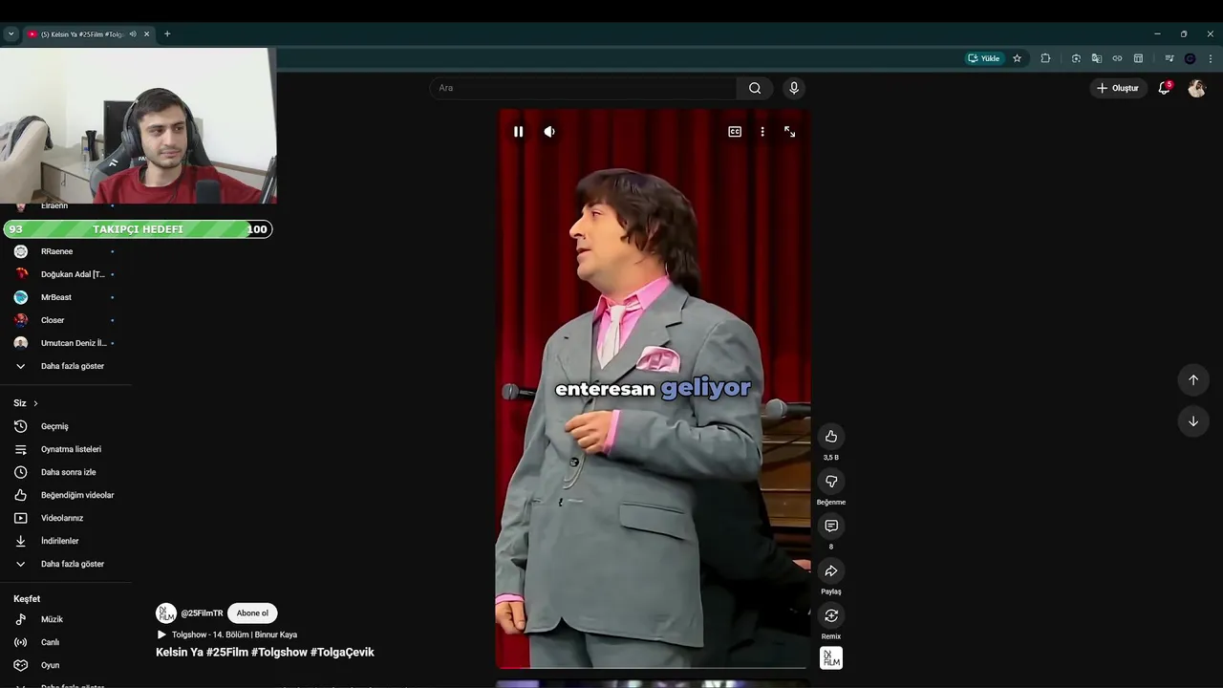Click the Ara search field
Viewport: 1223px width, 688px height.
(583, 88)
